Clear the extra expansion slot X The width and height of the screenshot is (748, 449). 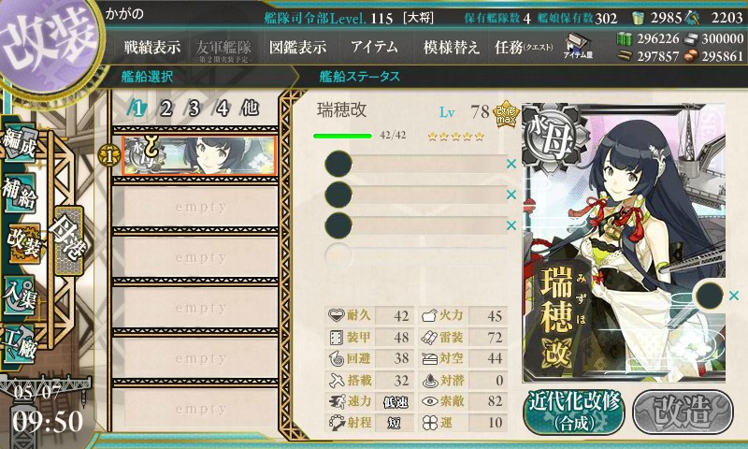click(734, 296)
